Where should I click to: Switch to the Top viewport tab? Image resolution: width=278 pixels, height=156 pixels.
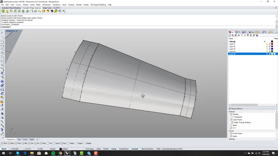(x=19, y=140)
